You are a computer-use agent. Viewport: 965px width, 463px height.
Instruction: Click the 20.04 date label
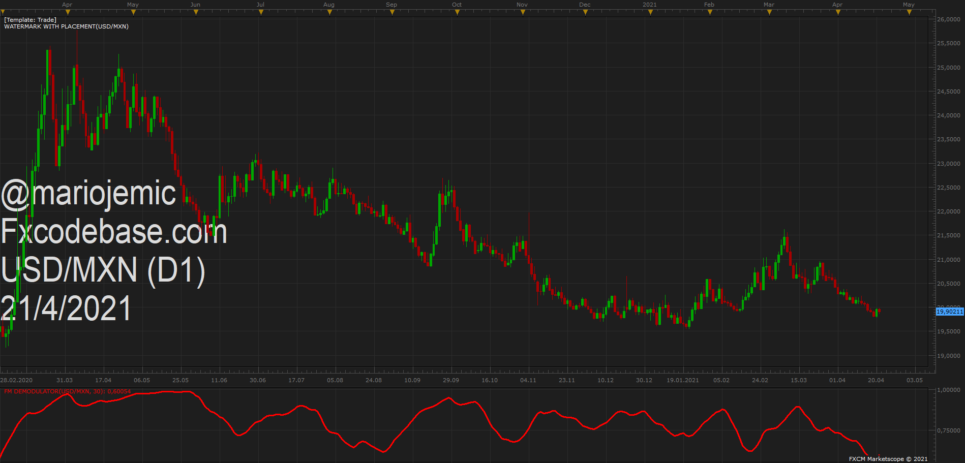[876, 380]
